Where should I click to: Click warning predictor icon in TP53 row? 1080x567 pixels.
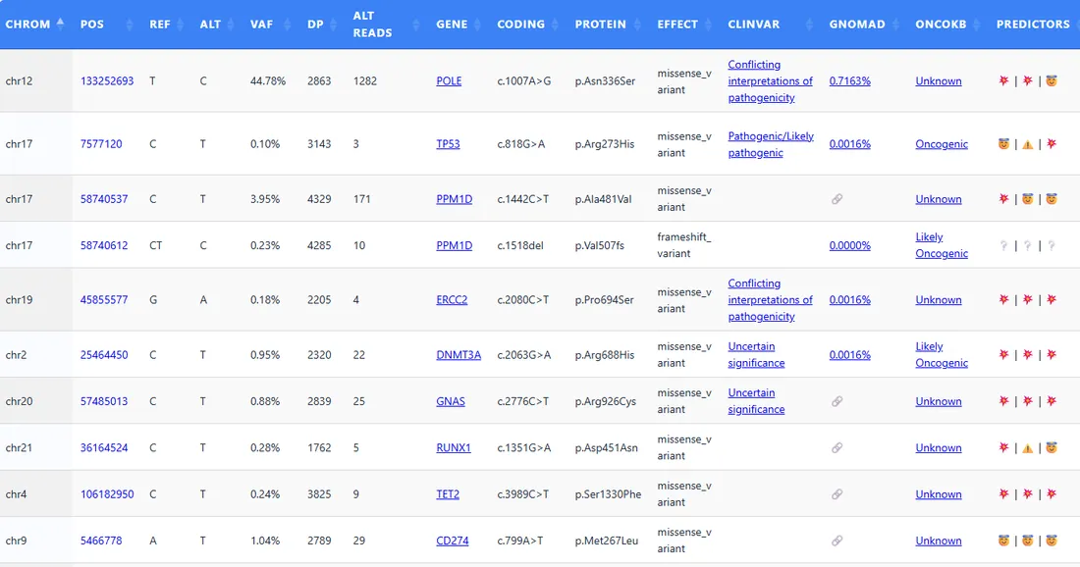(x=1028, y=144)
